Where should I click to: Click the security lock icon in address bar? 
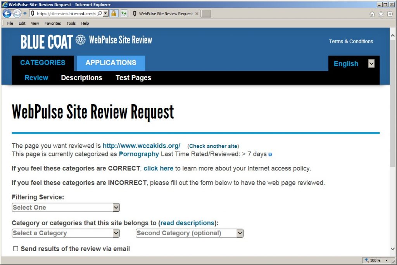tap(114, 14)
